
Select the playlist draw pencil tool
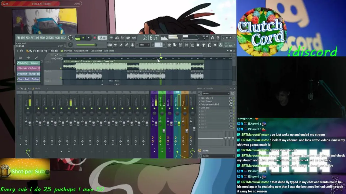pyautogui.click(x=27, y=51)
